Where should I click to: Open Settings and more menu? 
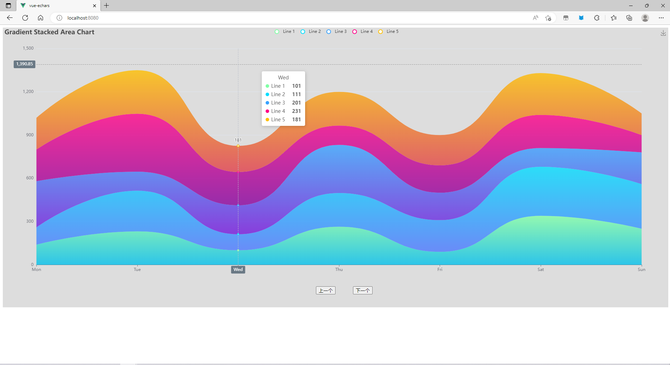point(661,18)
